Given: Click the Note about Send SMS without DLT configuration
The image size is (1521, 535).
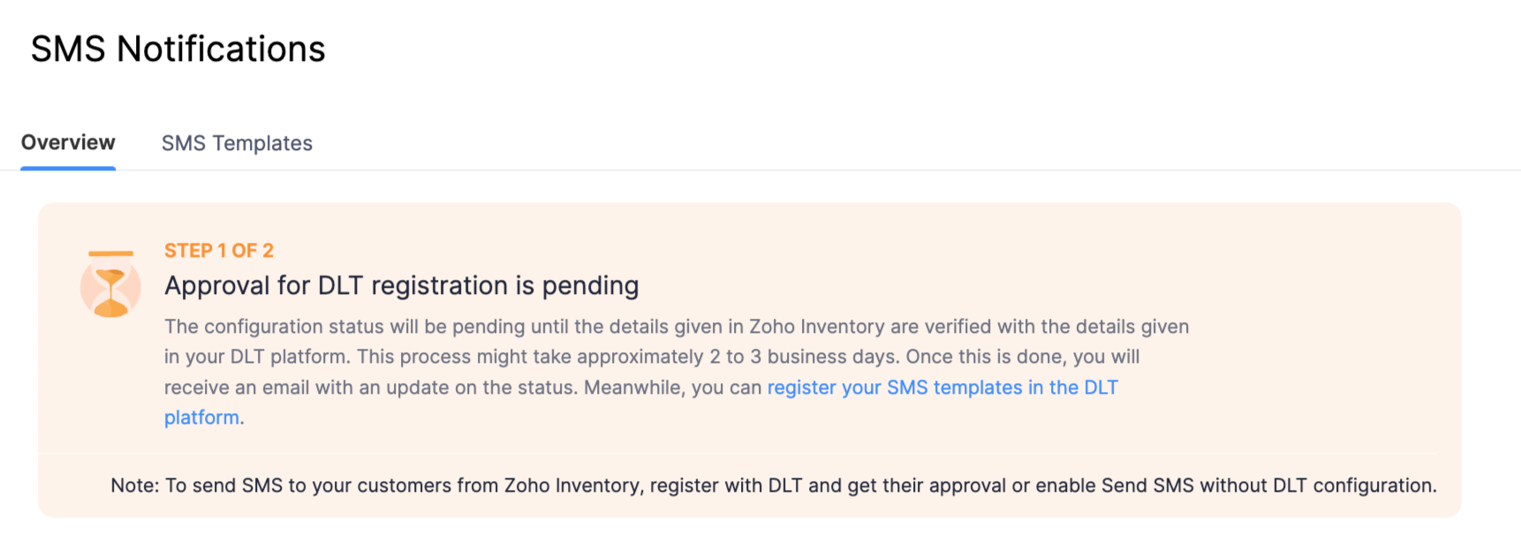Looking at the screenshot, I should pyautogui.click(x=774, y=485).
